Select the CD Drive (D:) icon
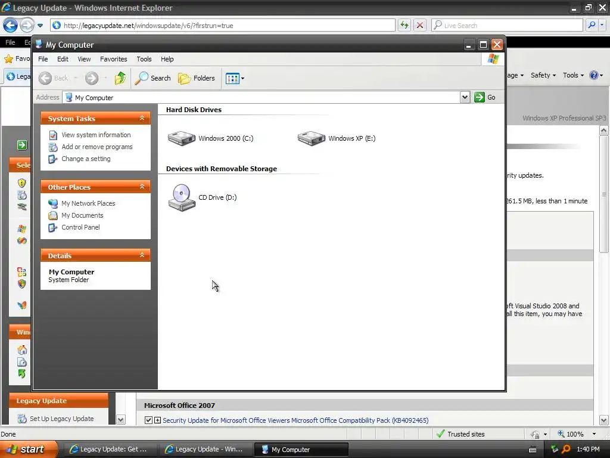This screenshot has width=610, height=458. tap(182, 197)
